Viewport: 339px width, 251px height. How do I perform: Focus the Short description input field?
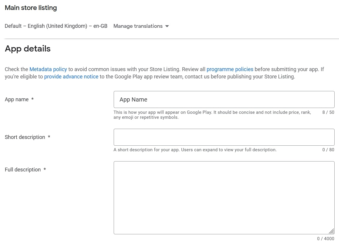[x=224, y=137]
